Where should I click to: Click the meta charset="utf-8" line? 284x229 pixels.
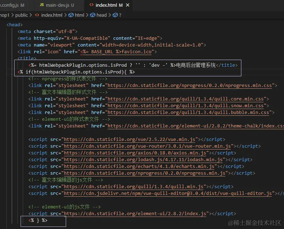tap(48, 32)
